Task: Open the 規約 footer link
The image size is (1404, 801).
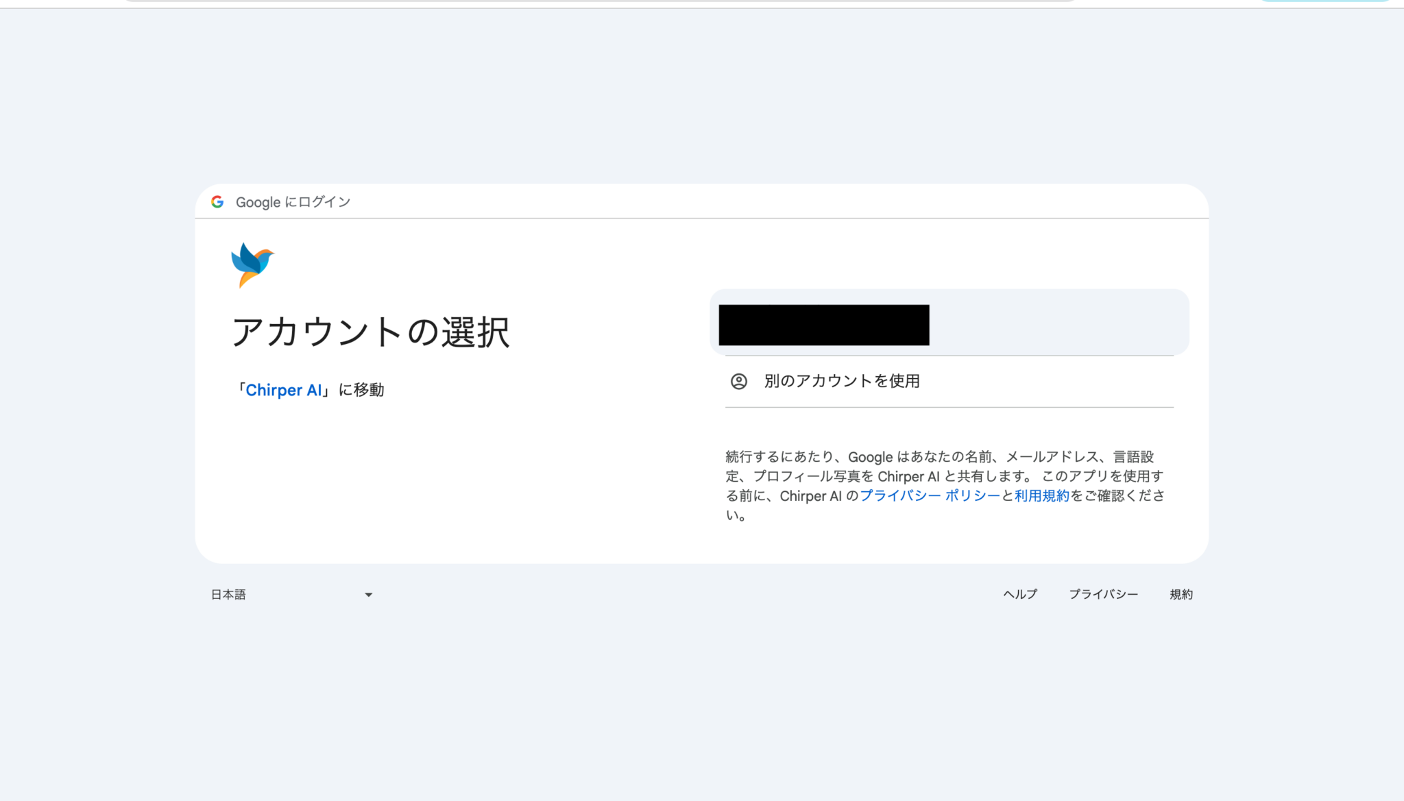Action: pos(1181,594)
